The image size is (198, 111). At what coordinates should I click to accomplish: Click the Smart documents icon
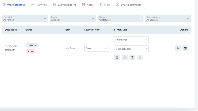click(x=117, y=5)
